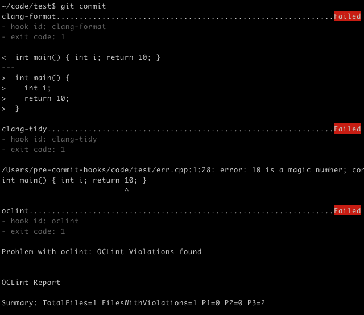Click the Summary TotalFiles line
364x315 pixels.
[133, 302]
